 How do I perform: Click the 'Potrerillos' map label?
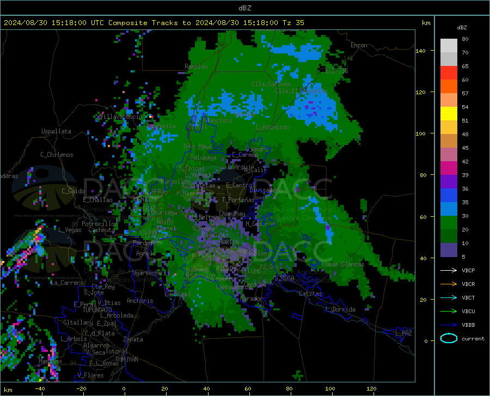[x=100, y=224]
